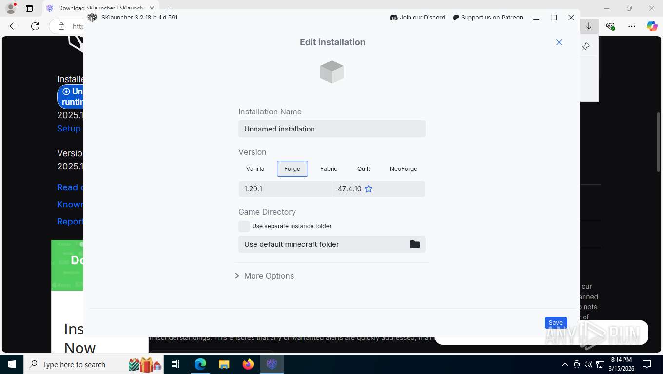Go back in Edge browser
The width and height of the screenshot is (663, 374).
(14, 26)
